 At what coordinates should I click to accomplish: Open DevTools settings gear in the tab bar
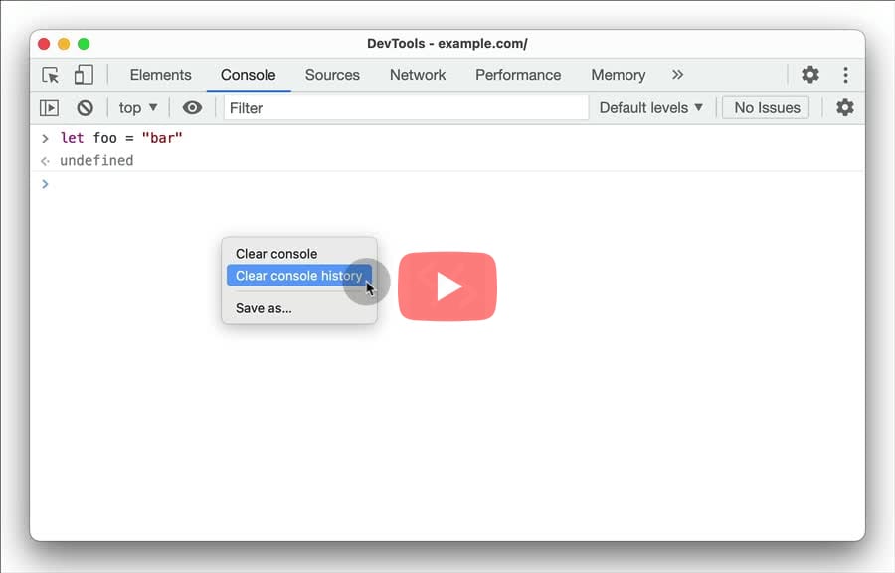click(x=809, y=75)
